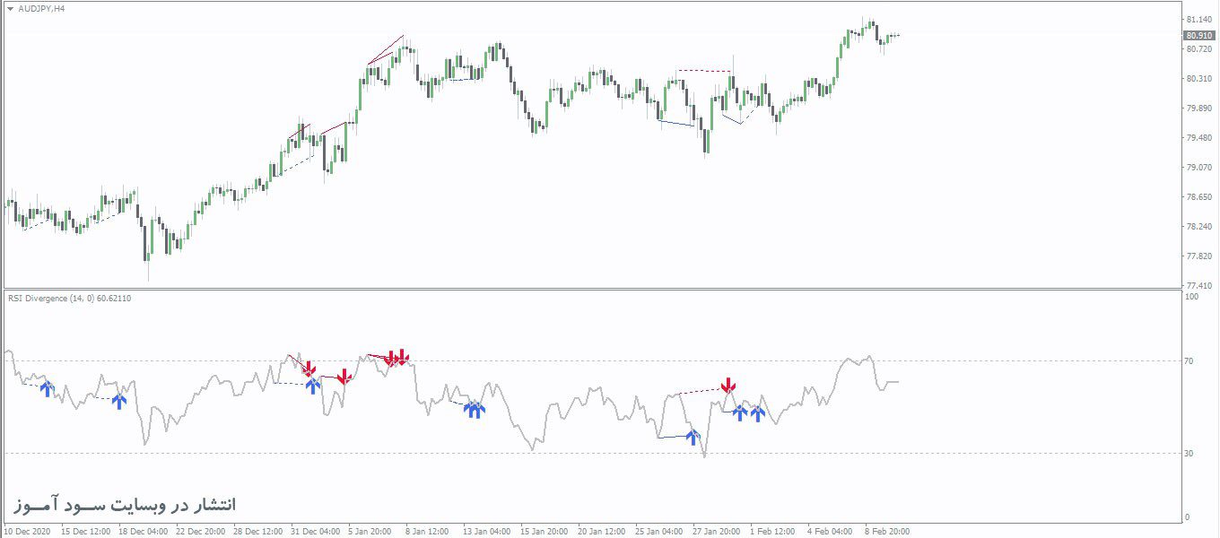Select the pair of blue arrows near 1 Feb

tap(748, 412)
